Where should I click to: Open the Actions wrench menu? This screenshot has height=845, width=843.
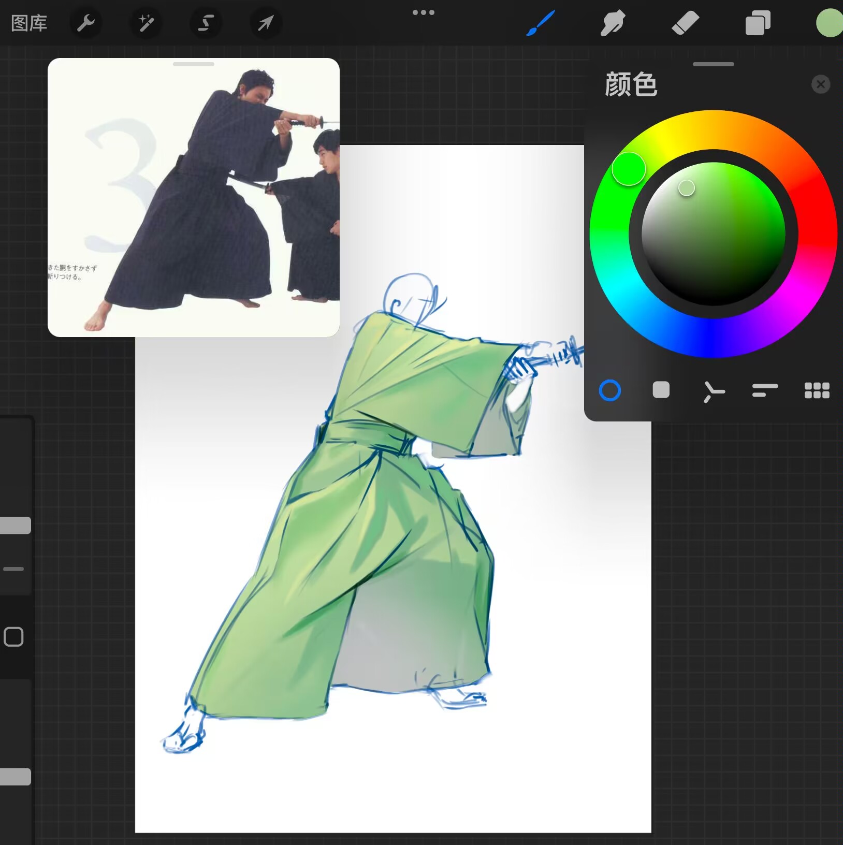click(85, 23)
